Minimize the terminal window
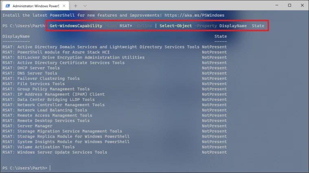 [x=277, y=5]
